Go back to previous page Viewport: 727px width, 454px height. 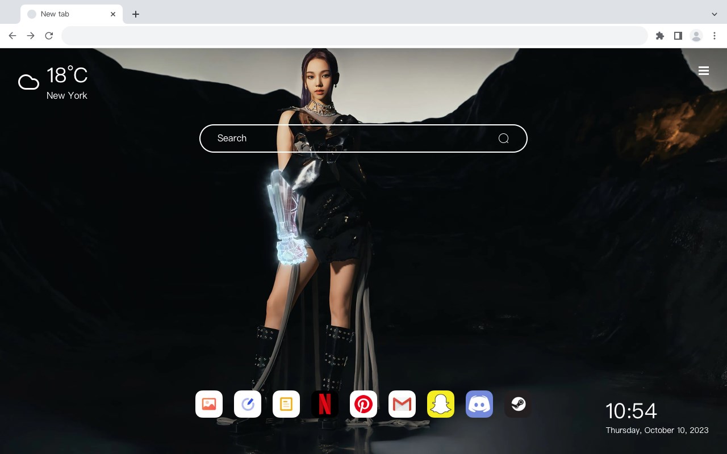coord(12,36)
